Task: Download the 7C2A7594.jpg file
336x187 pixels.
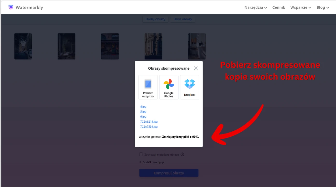Action: tap(149, 127)
